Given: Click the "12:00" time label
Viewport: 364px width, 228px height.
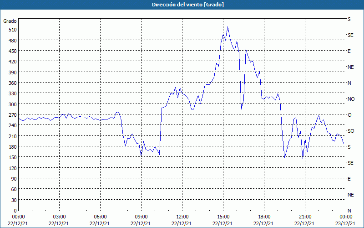Looking at the screenshot, I should pyautogui.click(x=182, y=217).
